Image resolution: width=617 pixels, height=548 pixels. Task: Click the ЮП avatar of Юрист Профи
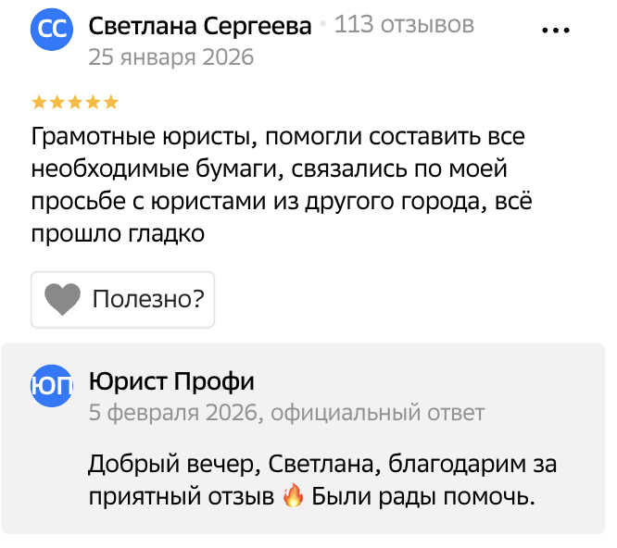pyautogui.click(x=51, y=386)
